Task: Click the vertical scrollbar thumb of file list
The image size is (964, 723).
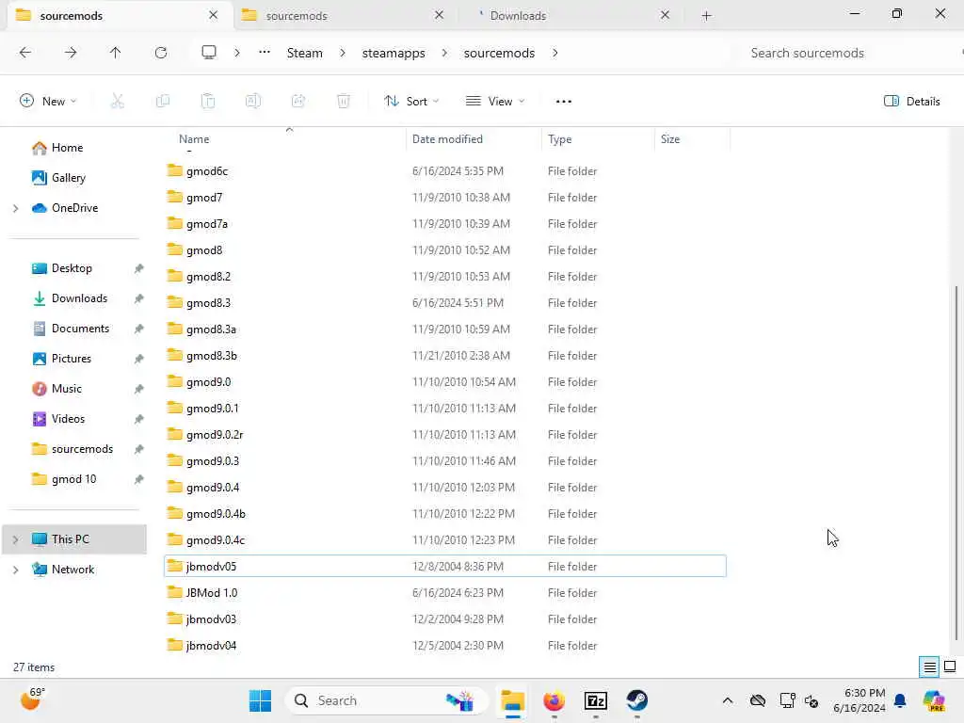Action: point(956,462)
